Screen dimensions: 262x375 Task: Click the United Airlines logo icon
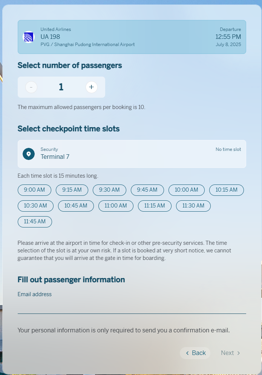[x=29, y=37]
